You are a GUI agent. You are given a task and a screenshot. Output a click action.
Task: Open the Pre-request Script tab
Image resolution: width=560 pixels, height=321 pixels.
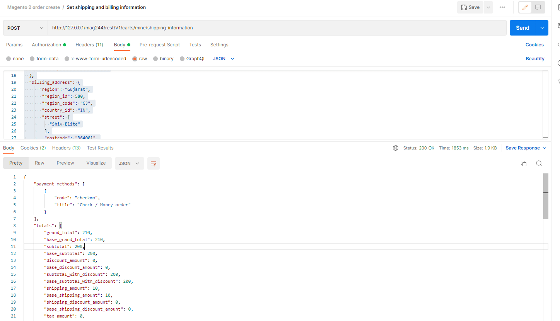pyautogui.click(x=160, y=45)
